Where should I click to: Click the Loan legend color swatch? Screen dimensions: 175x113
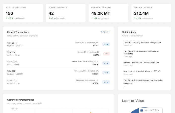coord(141,110)
